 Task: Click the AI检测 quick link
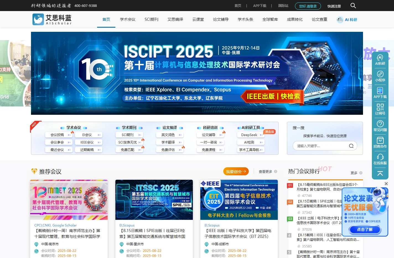tap(251, 142)
